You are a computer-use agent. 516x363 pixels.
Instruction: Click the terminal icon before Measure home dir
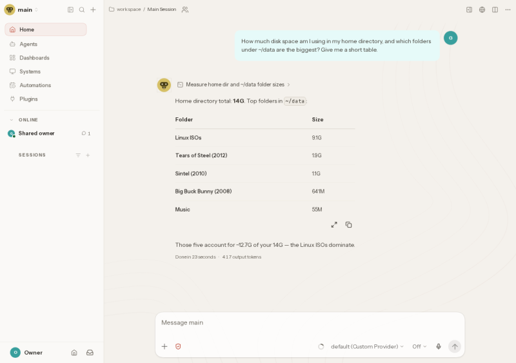point(180,84)
